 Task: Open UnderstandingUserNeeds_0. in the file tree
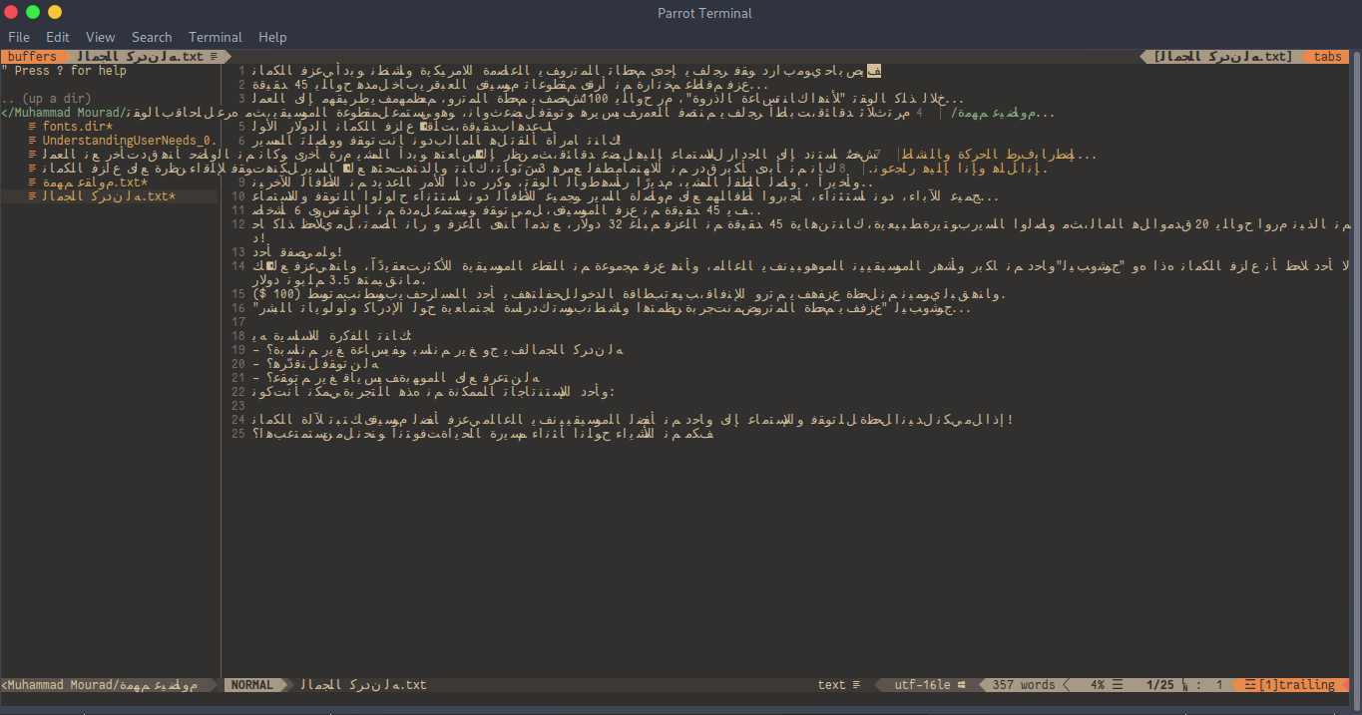[128, 141]
